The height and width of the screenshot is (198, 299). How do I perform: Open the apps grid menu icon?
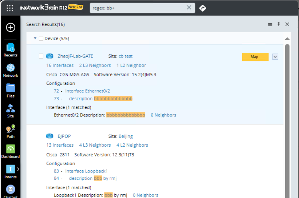pos(10,8)
